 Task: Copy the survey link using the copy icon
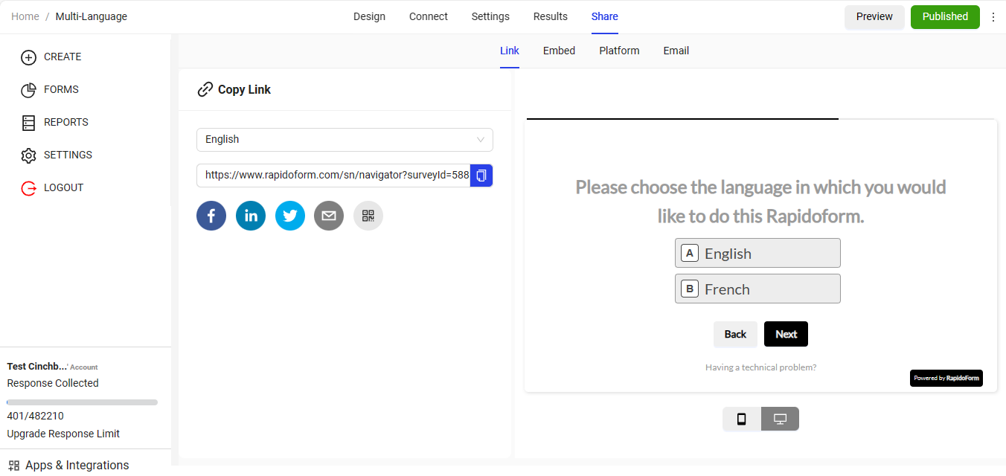(481, 176)
